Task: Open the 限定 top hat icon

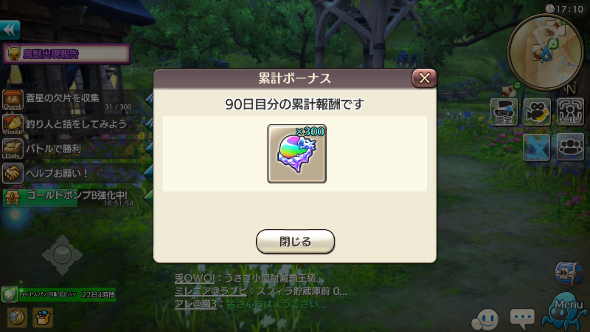Action: coord(504,112)
